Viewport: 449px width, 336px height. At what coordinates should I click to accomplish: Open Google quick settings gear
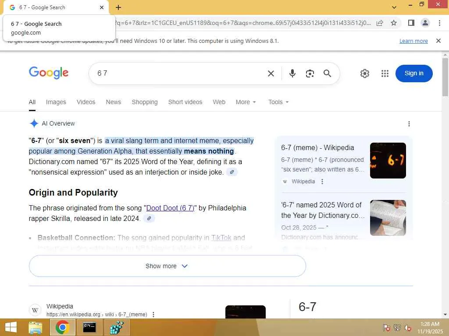click(x=364, y=73)
